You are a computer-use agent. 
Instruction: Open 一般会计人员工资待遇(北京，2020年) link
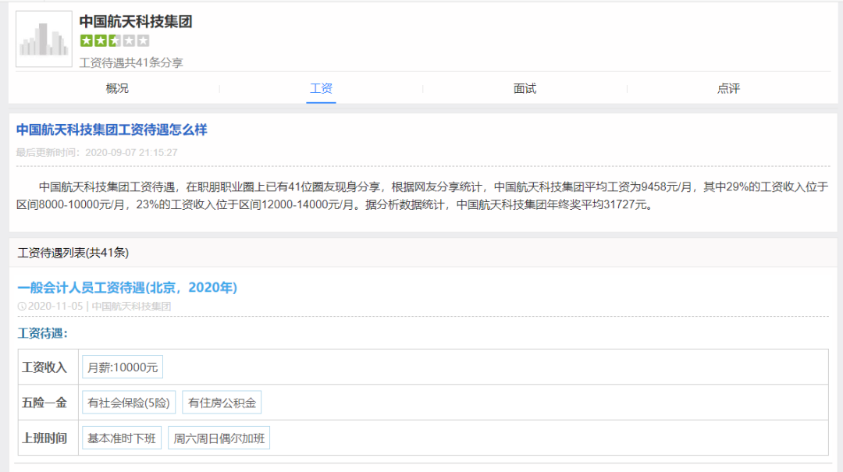tap(127, 288)
